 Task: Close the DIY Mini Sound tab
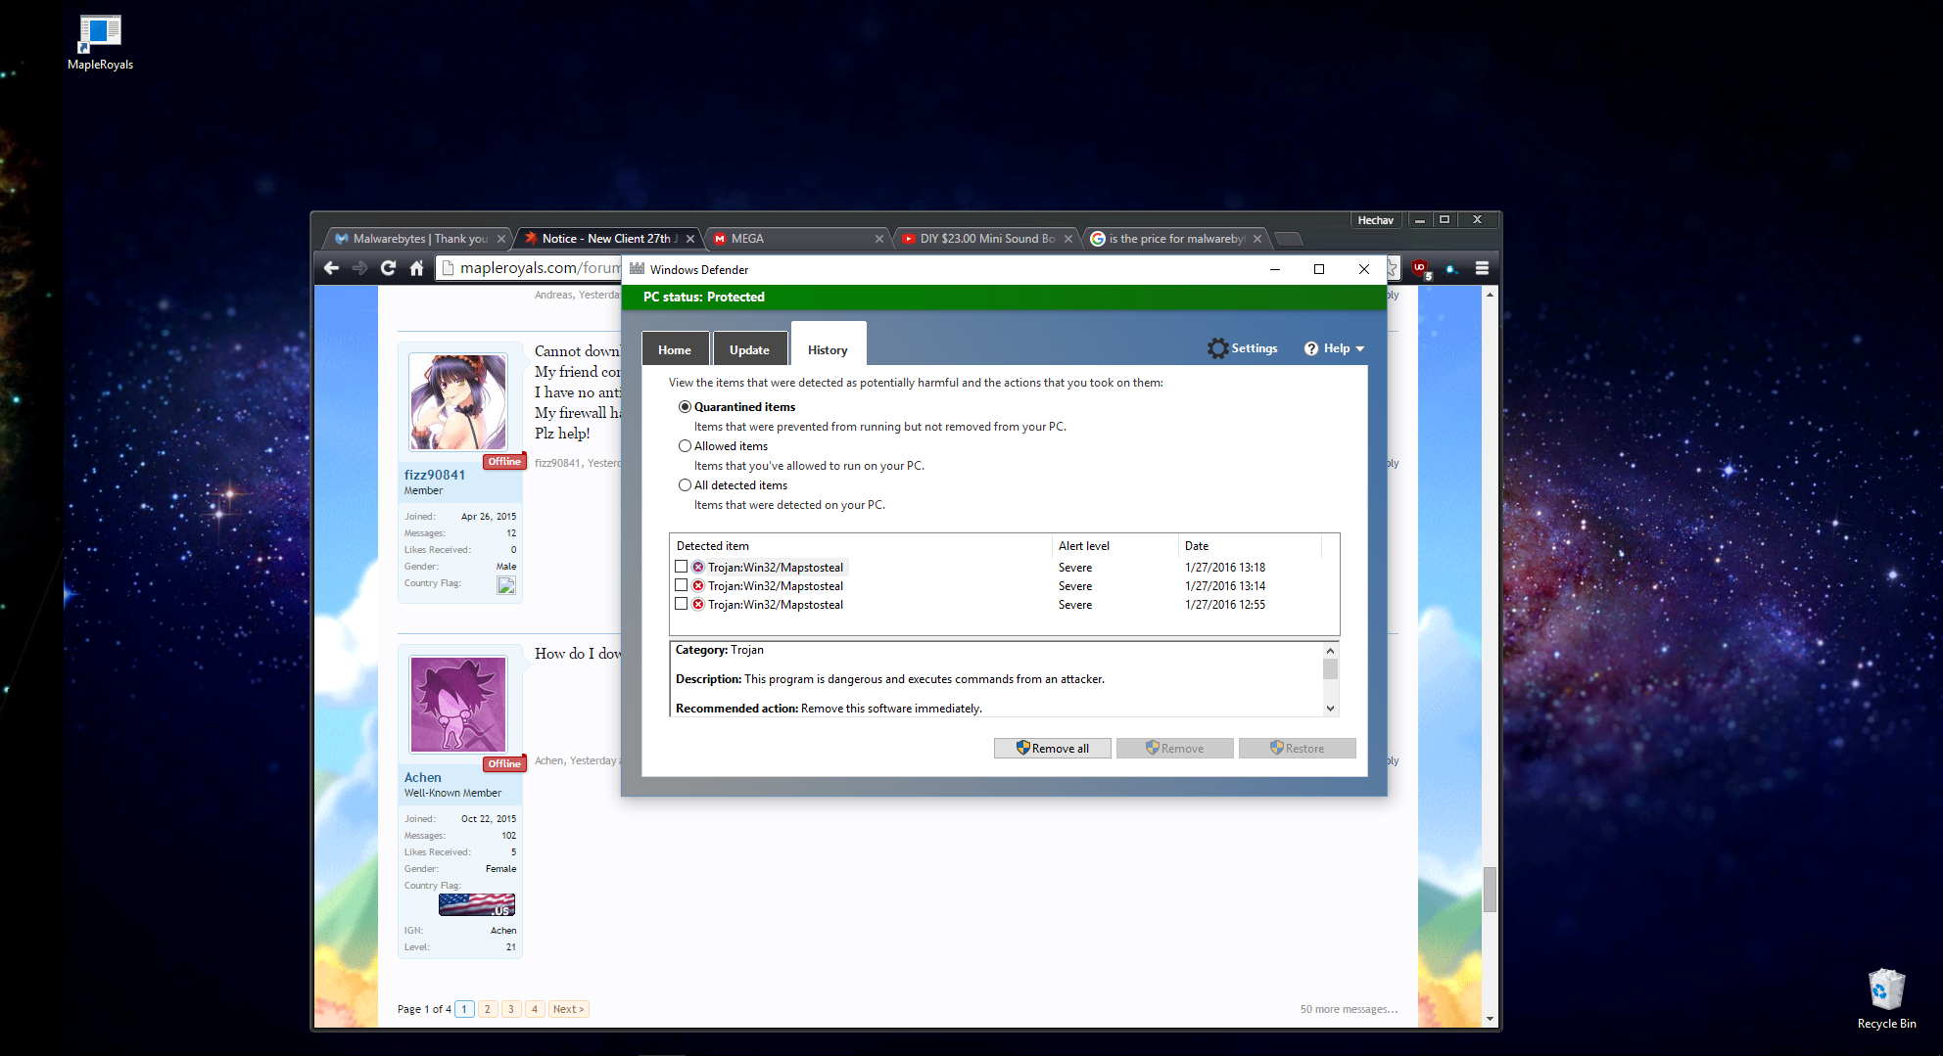[1068, 239]
